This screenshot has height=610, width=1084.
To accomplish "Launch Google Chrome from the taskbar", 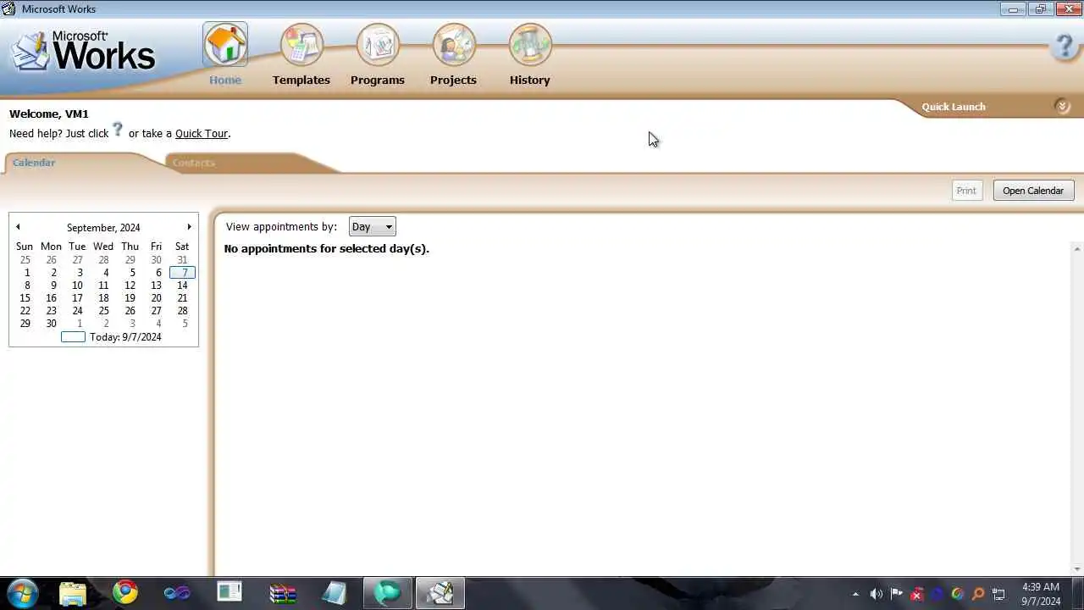I will pos(125,592).
